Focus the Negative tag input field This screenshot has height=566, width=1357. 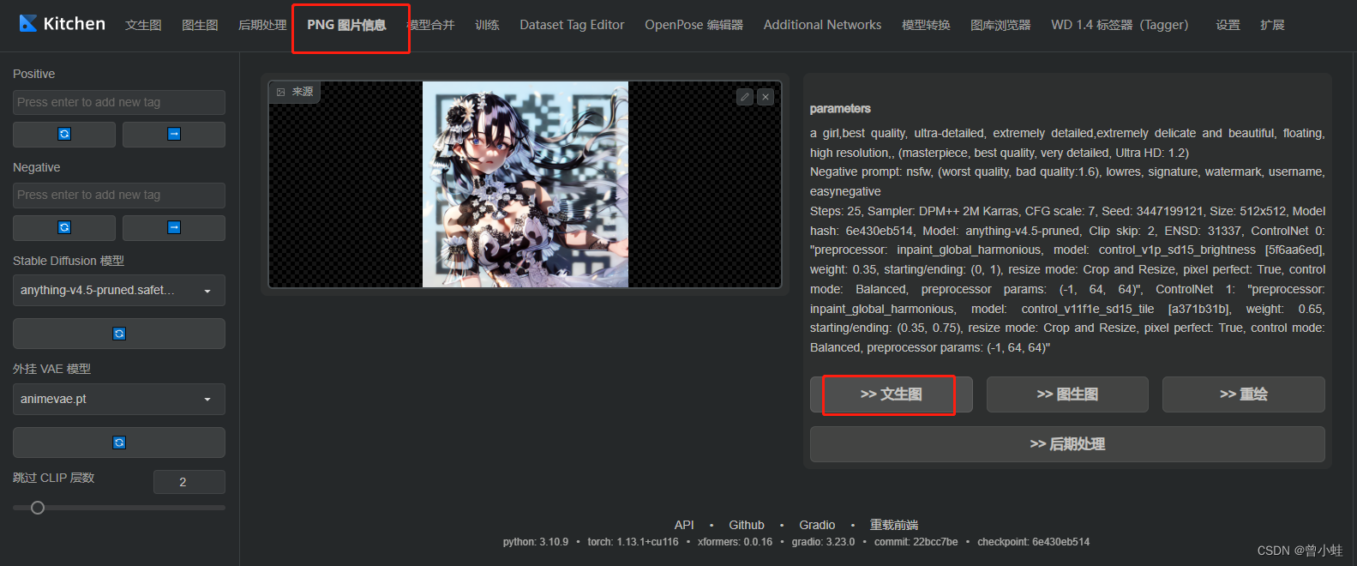(x=119, y=196)
